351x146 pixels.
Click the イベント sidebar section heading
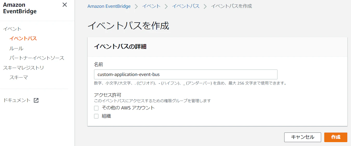point(12,29)
